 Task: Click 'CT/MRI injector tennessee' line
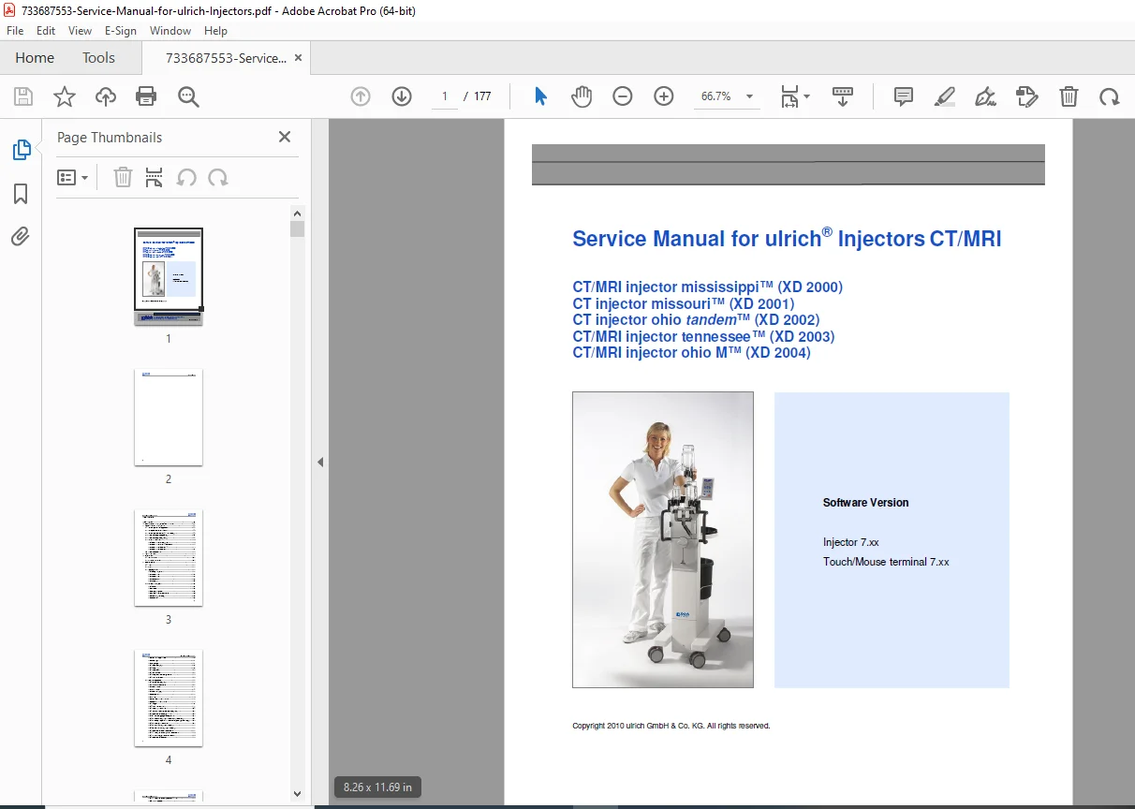click(703, 336)
